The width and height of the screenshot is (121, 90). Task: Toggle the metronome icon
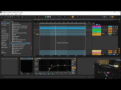18,17
